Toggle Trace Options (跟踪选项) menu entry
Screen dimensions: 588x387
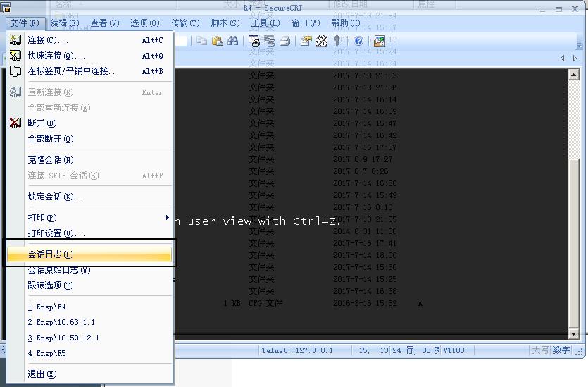[x=51, y=285]
